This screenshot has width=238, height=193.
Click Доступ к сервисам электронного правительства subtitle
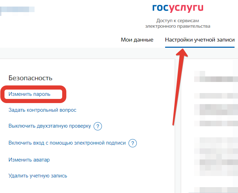pyautogui.click(x=178, y=24)
